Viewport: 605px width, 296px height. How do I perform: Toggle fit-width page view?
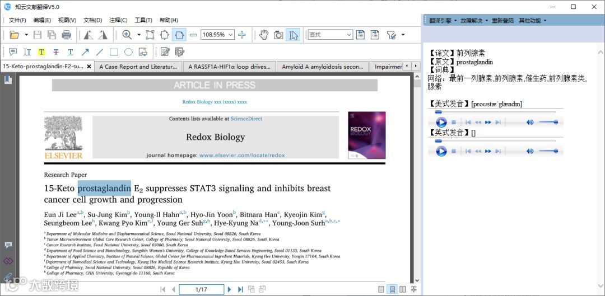point(179,35)
